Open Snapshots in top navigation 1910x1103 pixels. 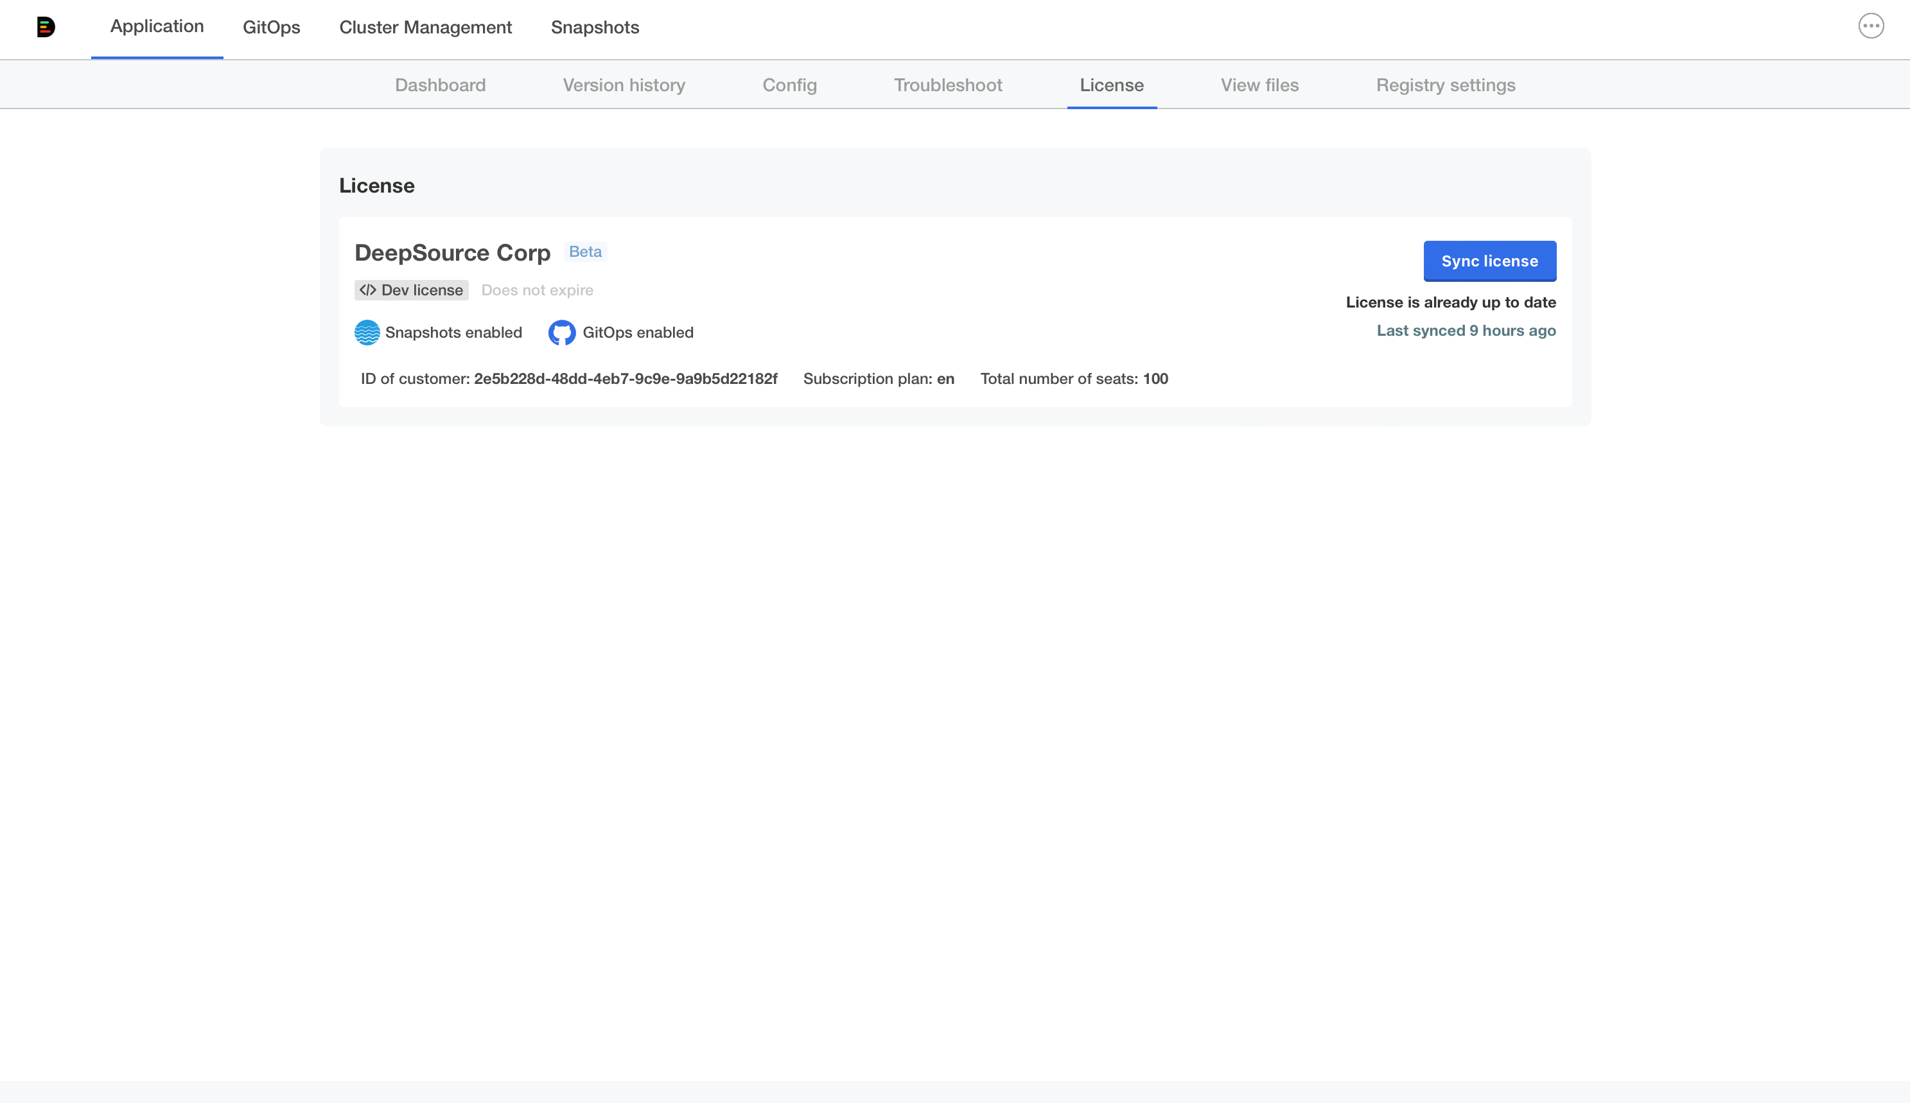coord(595,28)
